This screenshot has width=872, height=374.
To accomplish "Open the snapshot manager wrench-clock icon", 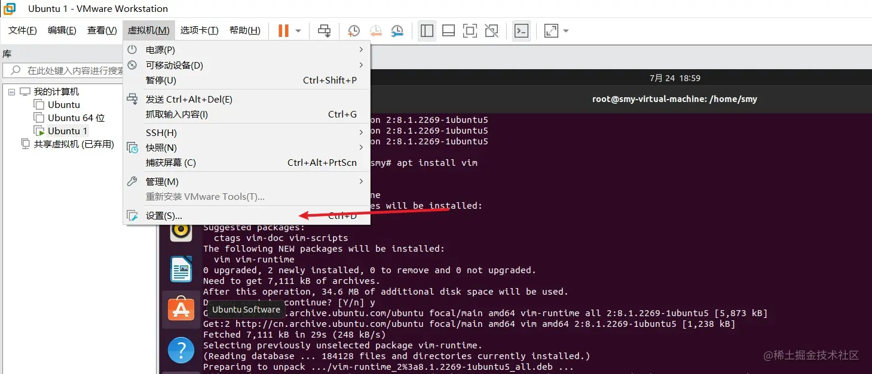I will coord(397,30).
